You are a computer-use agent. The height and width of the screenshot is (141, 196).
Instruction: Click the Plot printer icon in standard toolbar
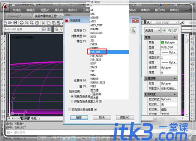coord(22,23)
